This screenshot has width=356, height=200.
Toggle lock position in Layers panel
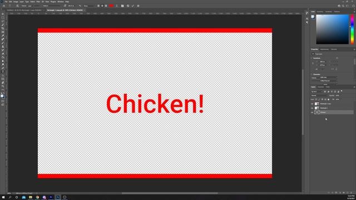click(x=322, y=99)
